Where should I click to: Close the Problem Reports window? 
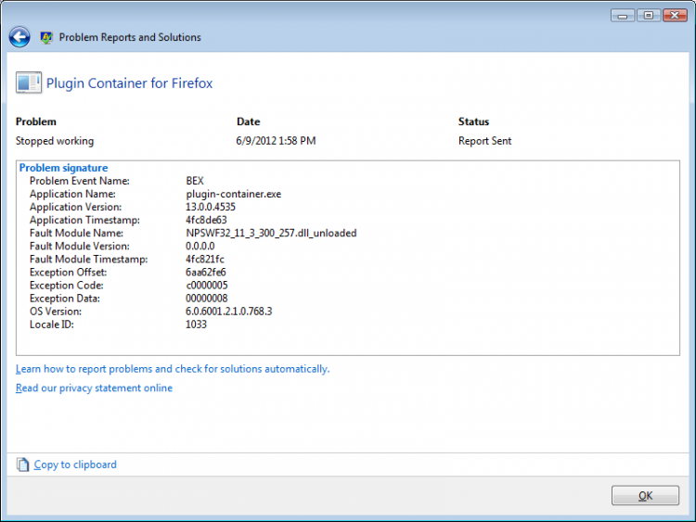(x=675, y=16)
